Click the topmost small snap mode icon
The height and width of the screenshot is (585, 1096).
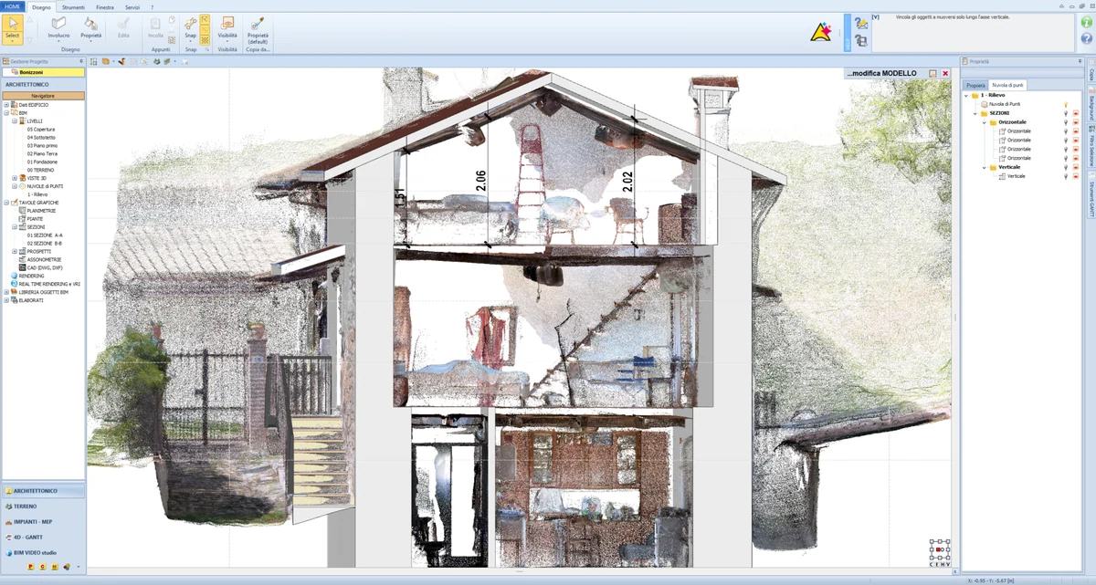205,18
